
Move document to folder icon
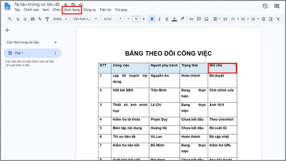(73, 4)
